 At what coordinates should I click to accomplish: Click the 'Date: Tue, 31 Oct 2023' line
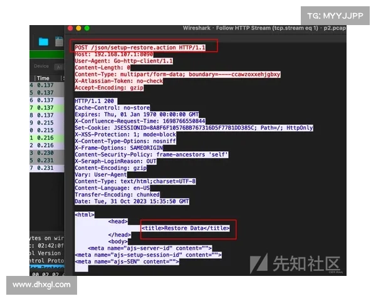coord(132,202)
